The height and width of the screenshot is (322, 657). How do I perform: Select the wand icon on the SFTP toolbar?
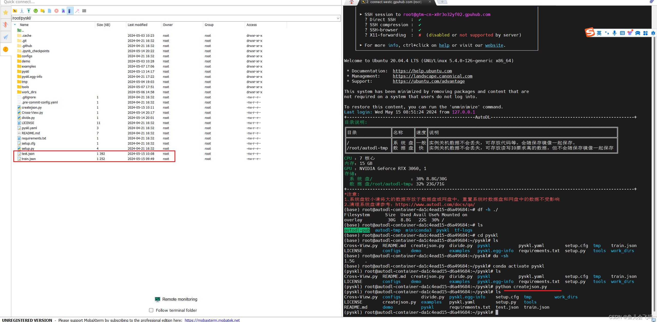click(77, 11)
